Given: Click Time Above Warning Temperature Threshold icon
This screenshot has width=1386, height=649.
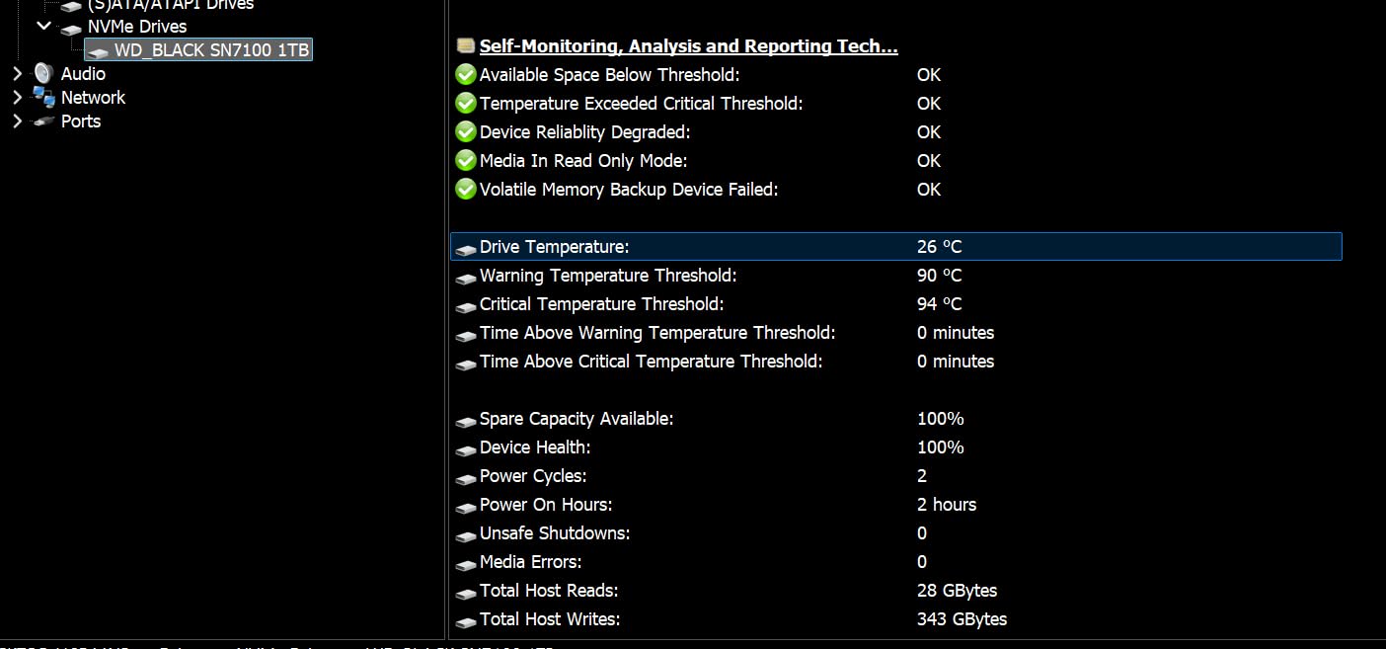Looking at the screenshot, I should click(x=466, y=335).
